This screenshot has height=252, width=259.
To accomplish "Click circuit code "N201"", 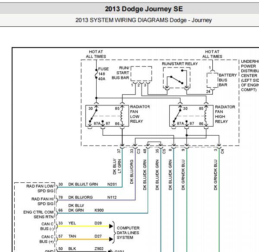I will [x=112, y=184].
